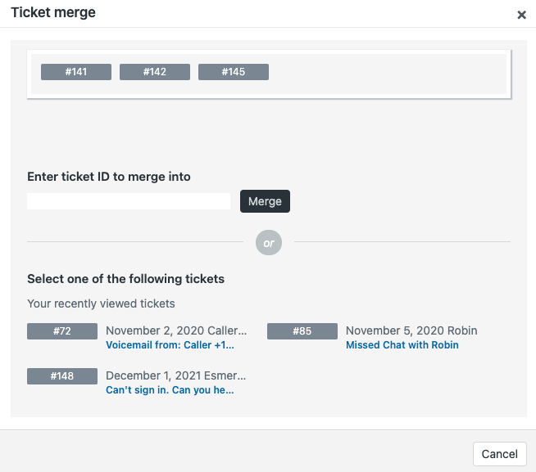Focus the ticket ID input field
This screenshot has height=472, width=536.
click(129, 201)
